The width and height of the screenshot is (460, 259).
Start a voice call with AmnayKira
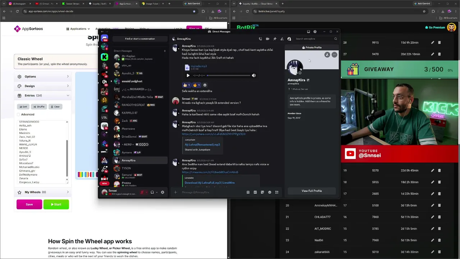click(260, 39)
